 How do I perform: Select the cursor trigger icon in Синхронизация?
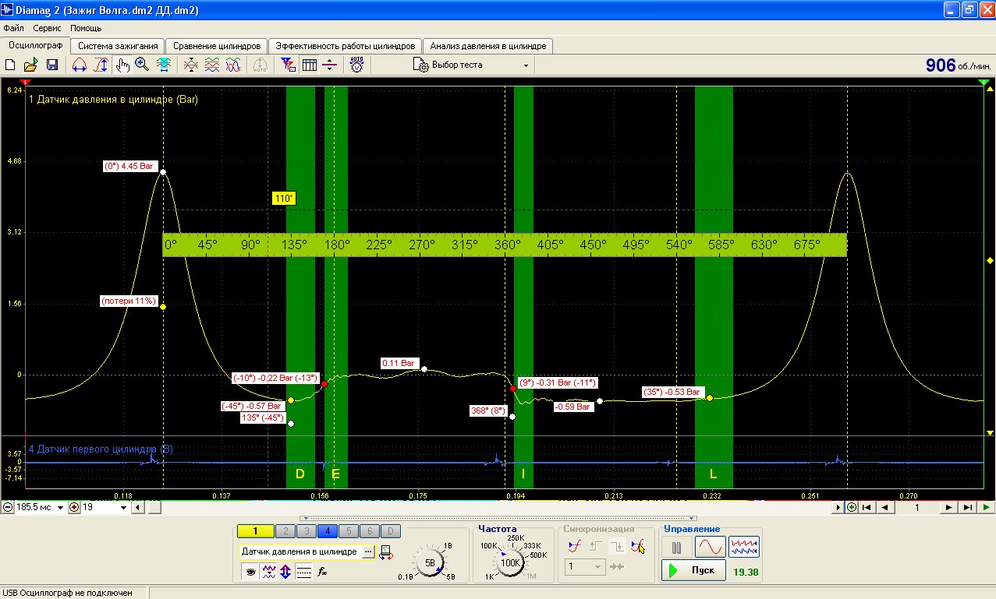[x=638, y=546]
